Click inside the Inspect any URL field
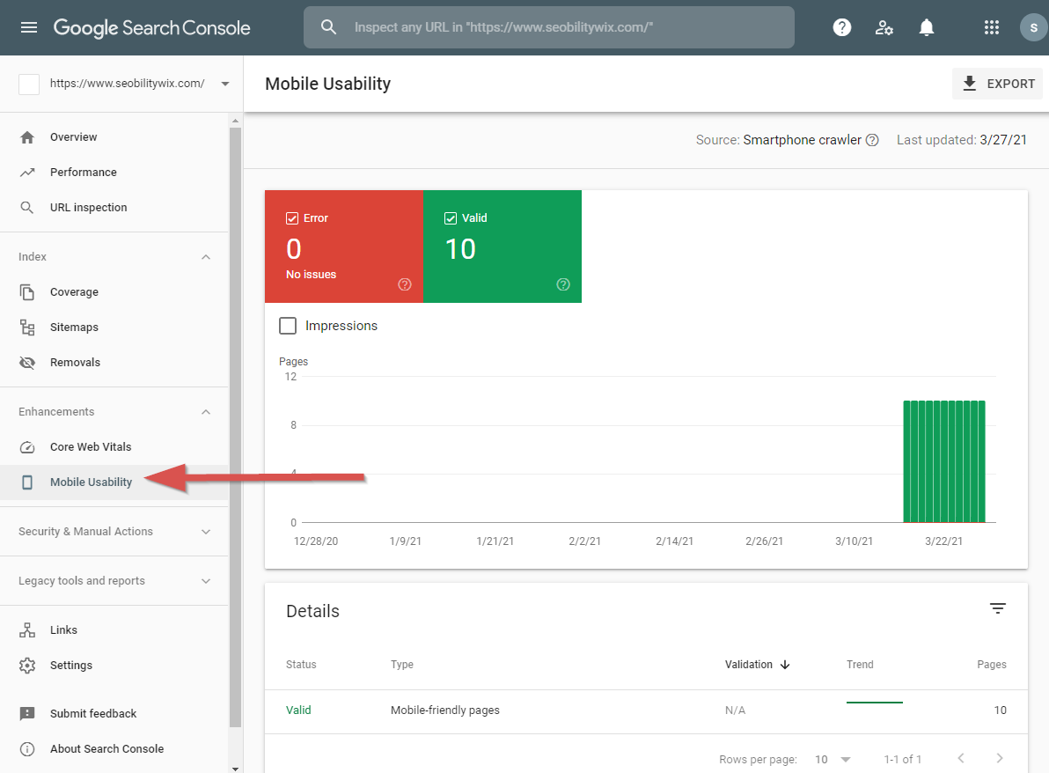The height and width of the screenshot is (773, 1049). [x=548, y=27]
